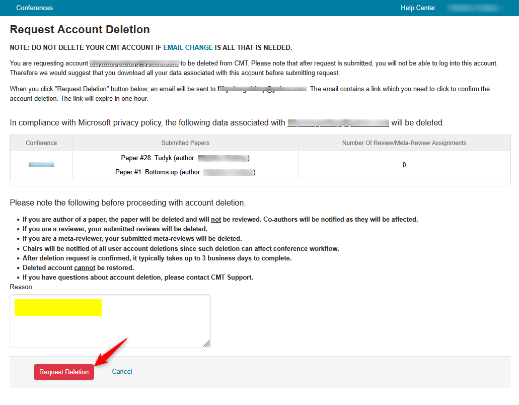Click the 'Please note the following' heading
Image resolution: width=519 pixels, height=405 pixels.
128,202
